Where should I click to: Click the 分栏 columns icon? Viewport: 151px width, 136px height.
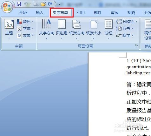[108, 24]
